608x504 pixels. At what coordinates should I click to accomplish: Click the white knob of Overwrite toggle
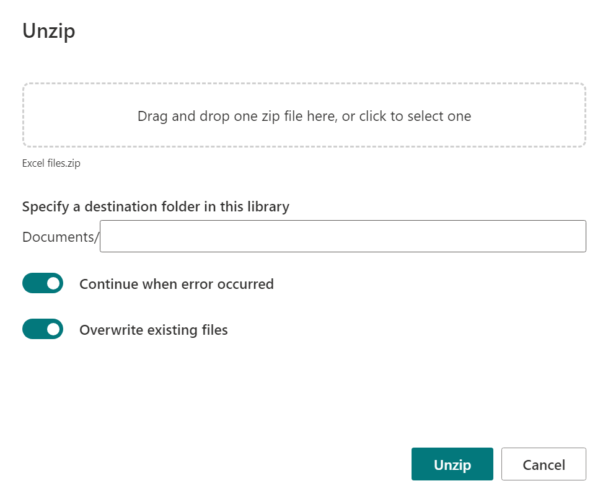pos(53,329)
